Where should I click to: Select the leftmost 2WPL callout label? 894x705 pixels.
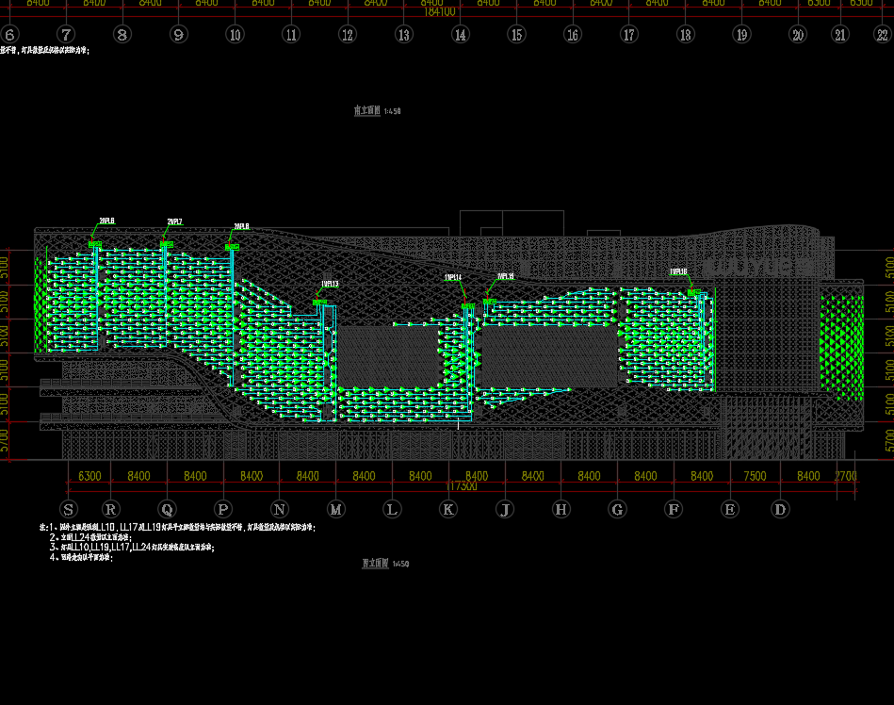click(106, 221)
